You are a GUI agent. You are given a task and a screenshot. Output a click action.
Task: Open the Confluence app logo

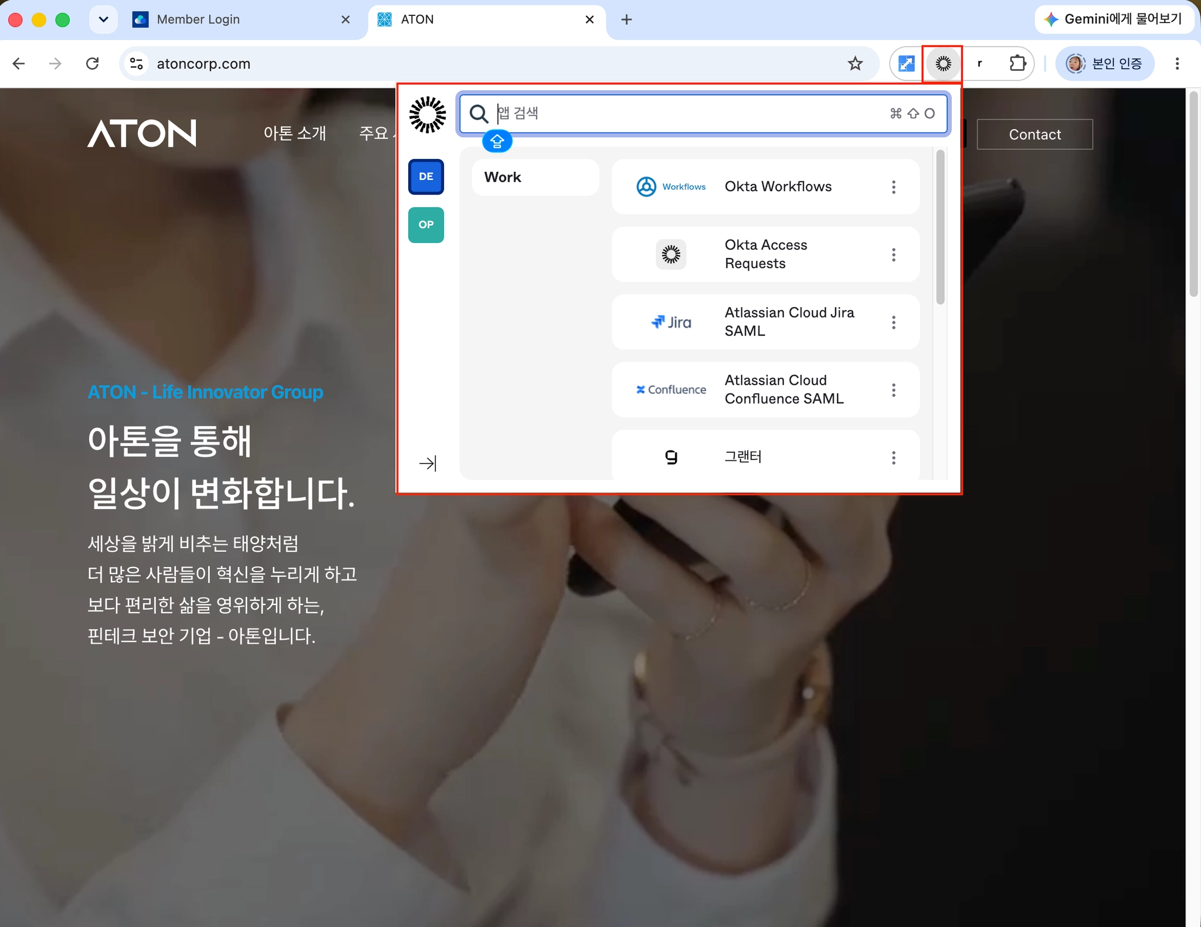point(671,390)
